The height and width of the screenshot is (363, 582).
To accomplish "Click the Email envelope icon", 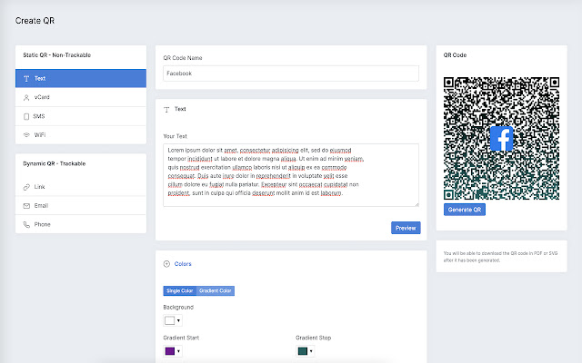I will pyautogui.click(x=26, y=205).
